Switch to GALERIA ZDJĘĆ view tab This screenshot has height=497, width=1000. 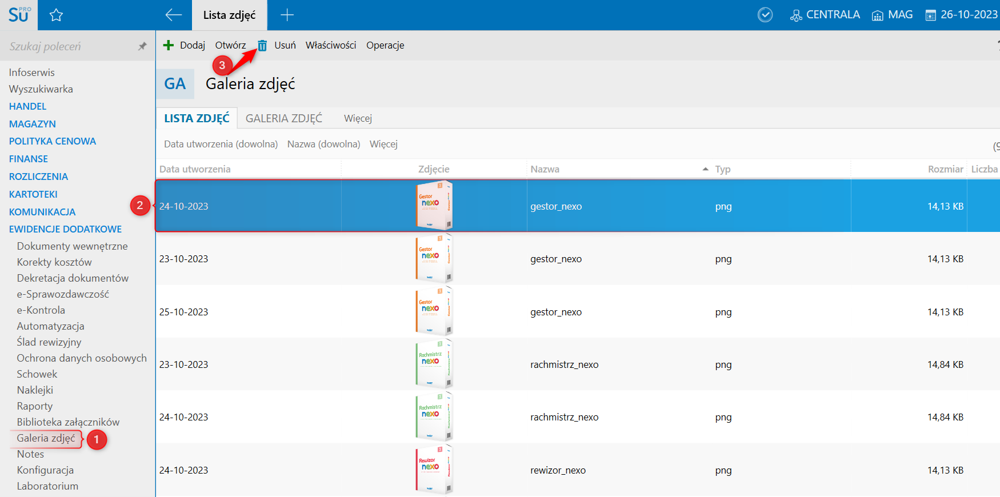click(284, 118)
